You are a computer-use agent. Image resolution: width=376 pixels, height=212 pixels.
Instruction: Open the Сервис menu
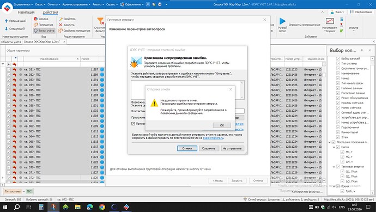[x=112, y=4]
